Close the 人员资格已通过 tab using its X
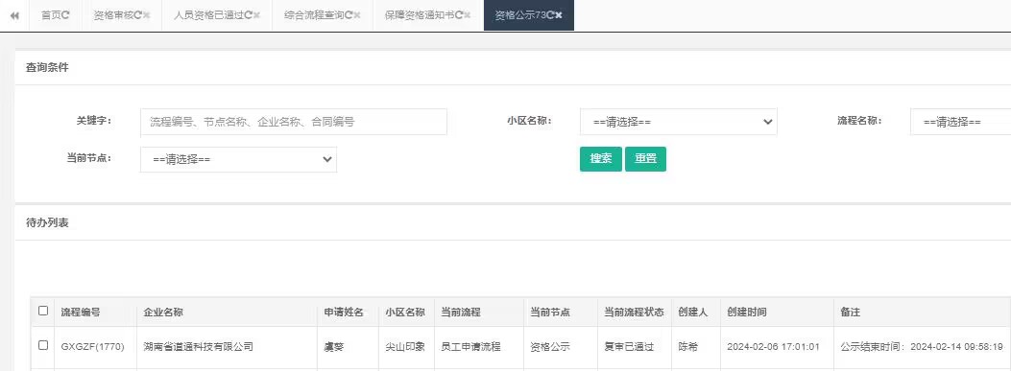The width and height of the screenshot is (1011, 371). tap(256, 15)
